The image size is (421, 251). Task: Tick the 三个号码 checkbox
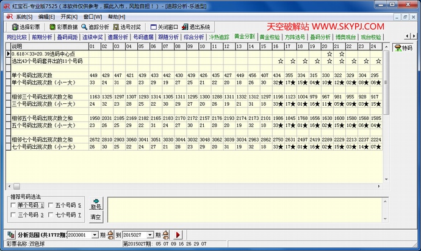point(13,215)
